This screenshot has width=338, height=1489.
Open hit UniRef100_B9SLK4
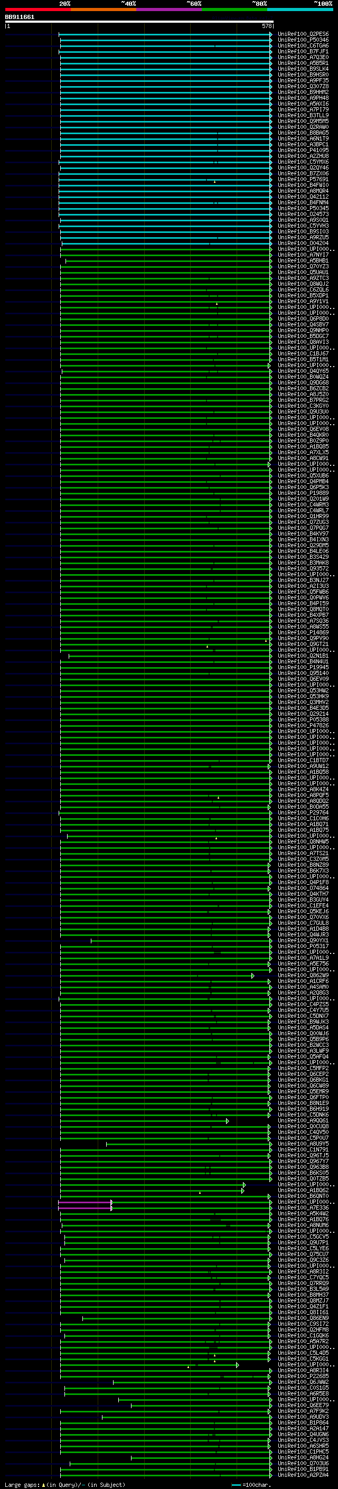coord(303,69)
